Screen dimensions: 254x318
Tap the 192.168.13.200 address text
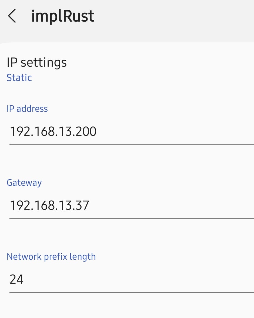pyautogui.click(x=53, y=132)
